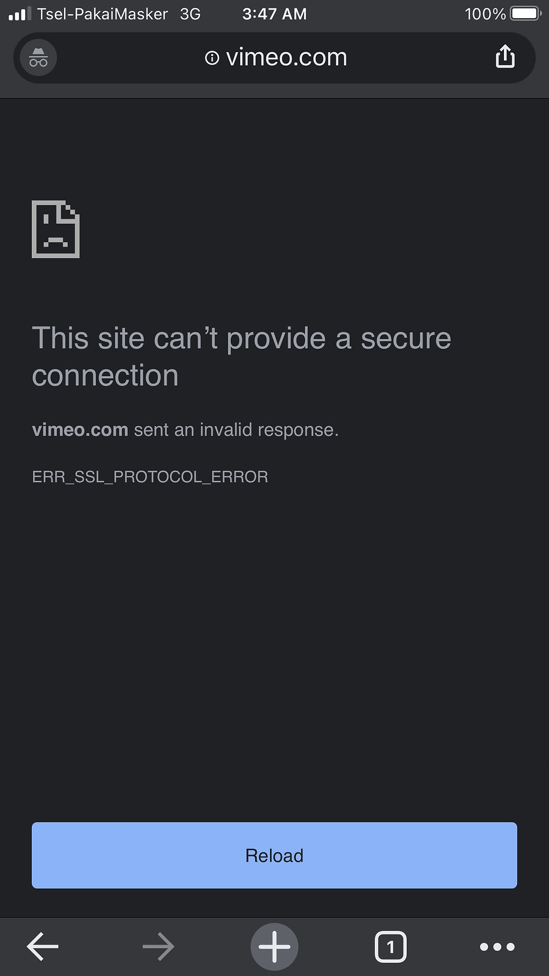The height and width of the screenshot is (976, 549).
Task: Tap the bold vimeo.com in error message
Action: click(80, 429)
